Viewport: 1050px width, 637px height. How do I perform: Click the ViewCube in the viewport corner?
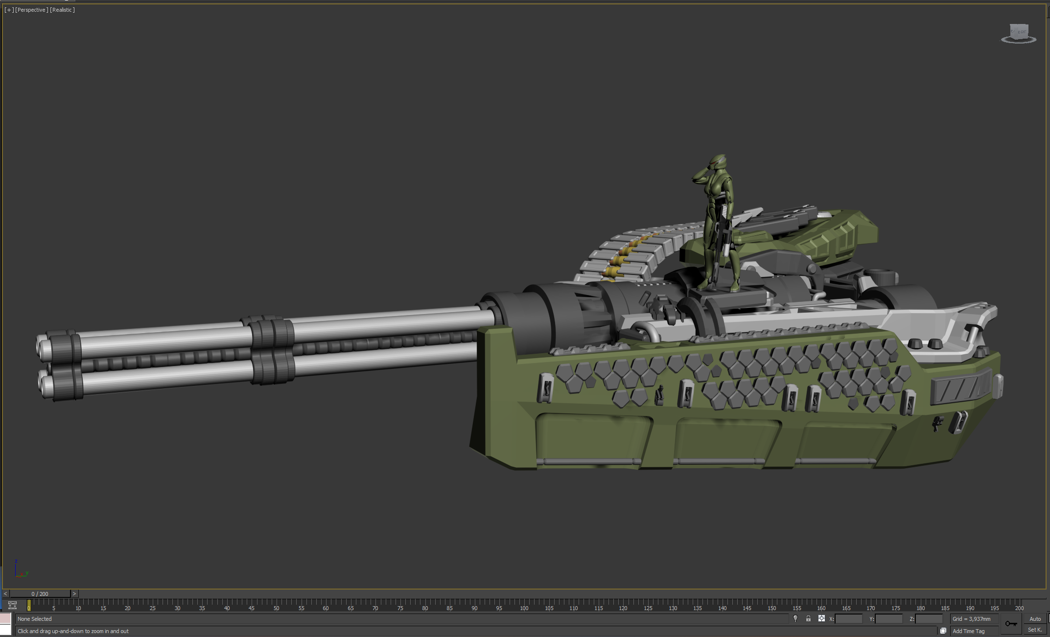click(x=1020, y=31)
